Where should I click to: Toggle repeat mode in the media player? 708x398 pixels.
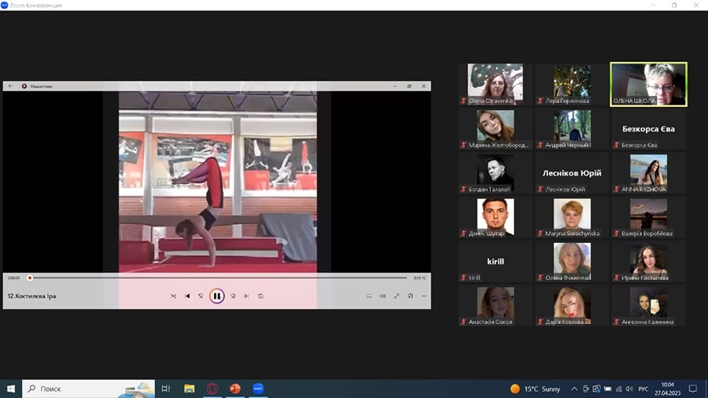pyautogui.click(x=260, y=296)
